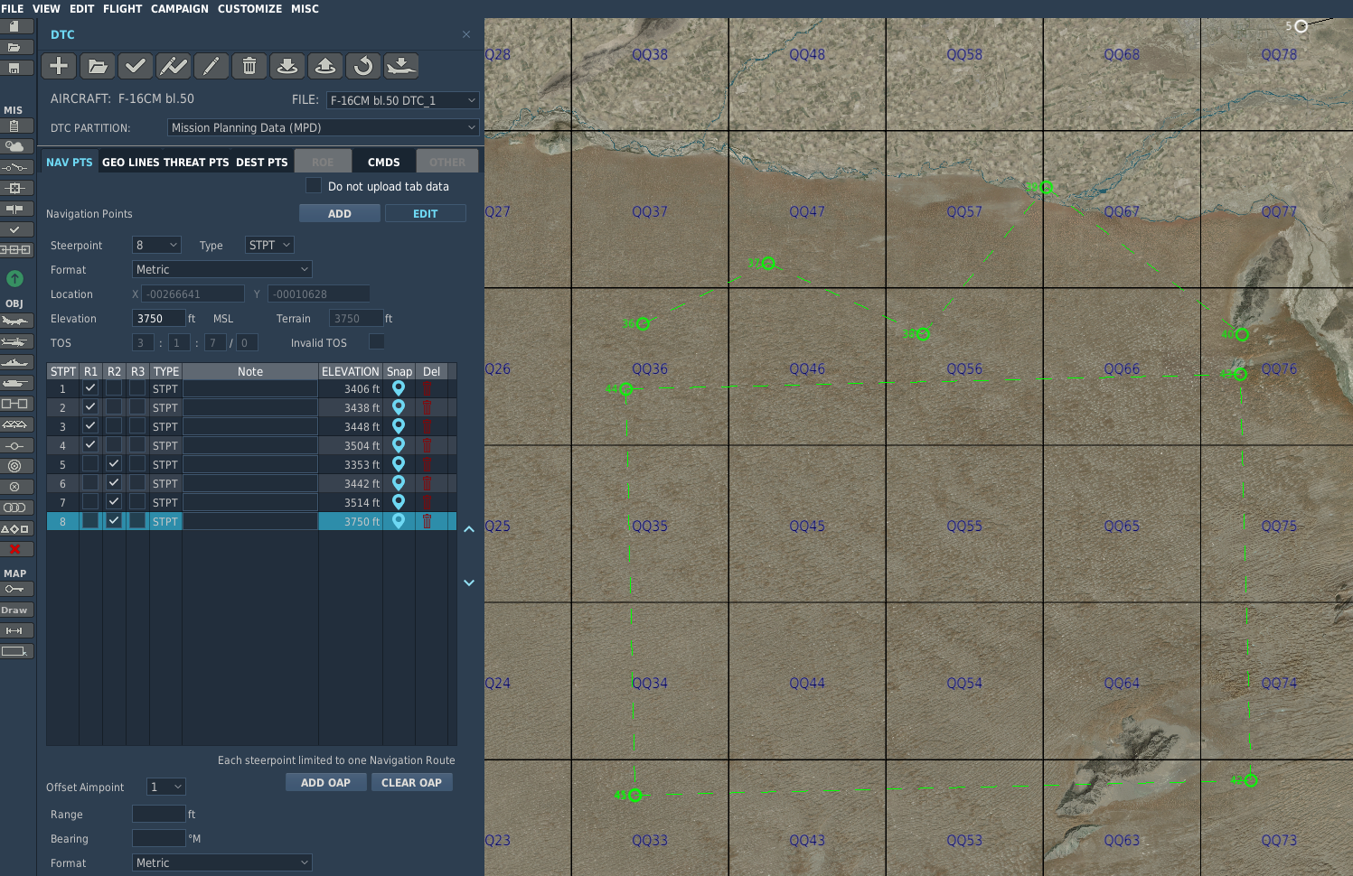Select the ship group tool under OBJ
1353x876 pixels.
[15, 362]
